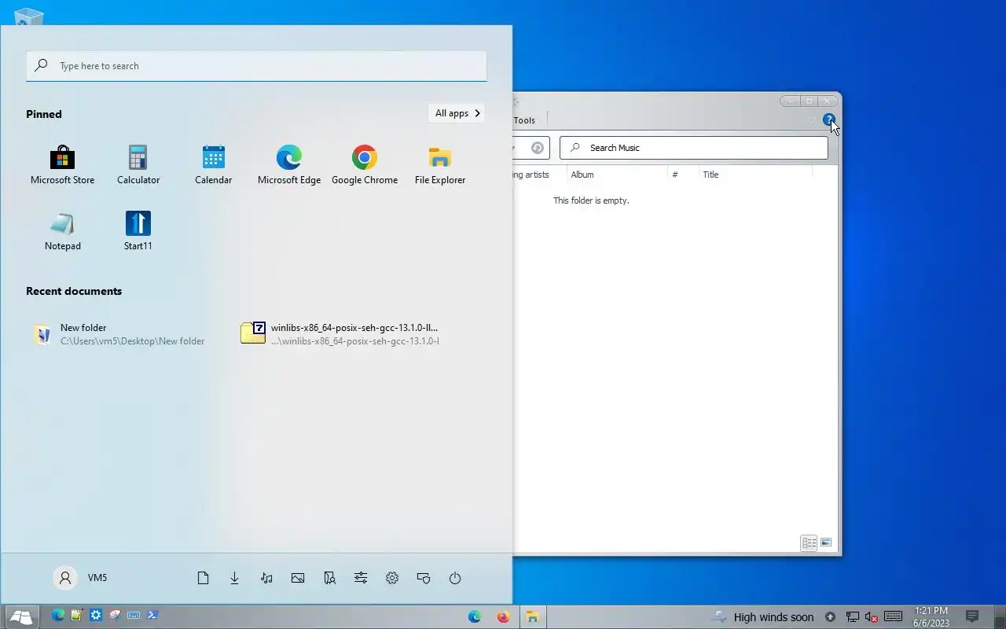
Task: Open the VM5 user account menu
Action: [x=81, y=578]
